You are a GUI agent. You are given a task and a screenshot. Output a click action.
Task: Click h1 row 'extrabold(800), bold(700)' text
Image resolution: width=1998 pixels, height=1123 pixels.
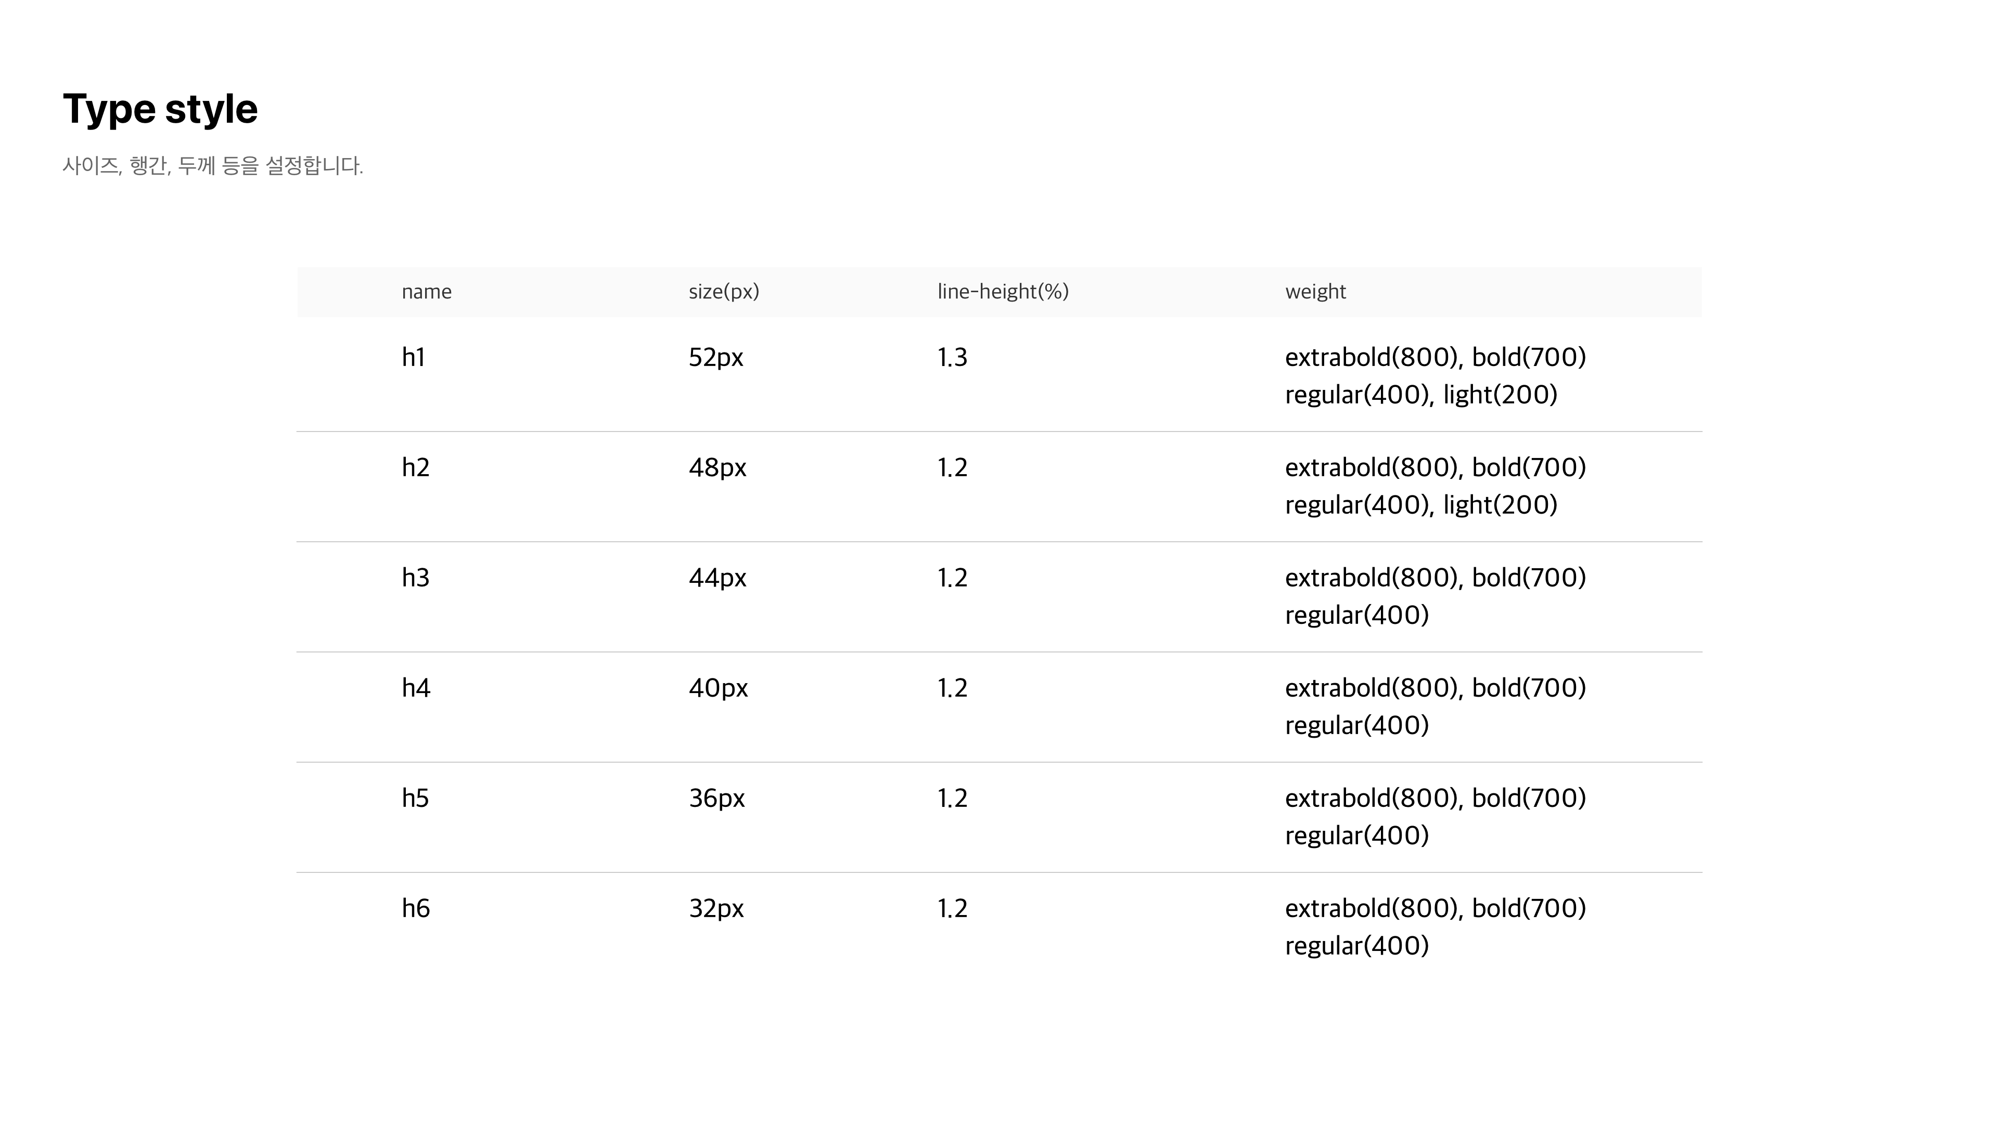tap(1436, 357)
